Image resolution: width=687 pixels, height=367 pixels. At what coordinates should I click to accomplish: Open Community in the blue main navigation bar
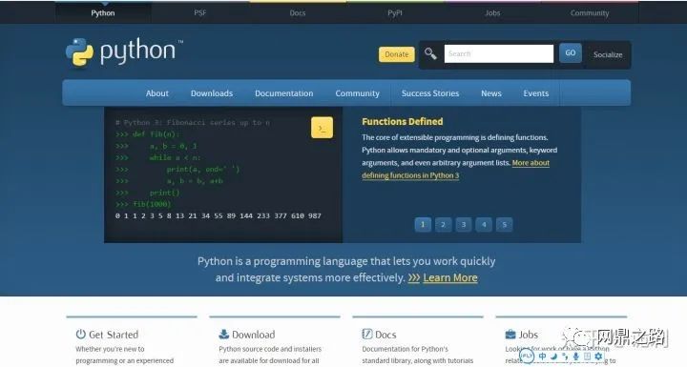(x=358, y=93)
